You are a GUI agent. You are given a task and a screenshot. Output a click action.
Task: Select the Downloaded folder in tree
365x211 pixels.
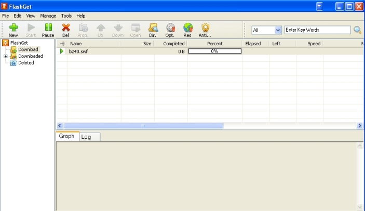click(x=31, y=56)
